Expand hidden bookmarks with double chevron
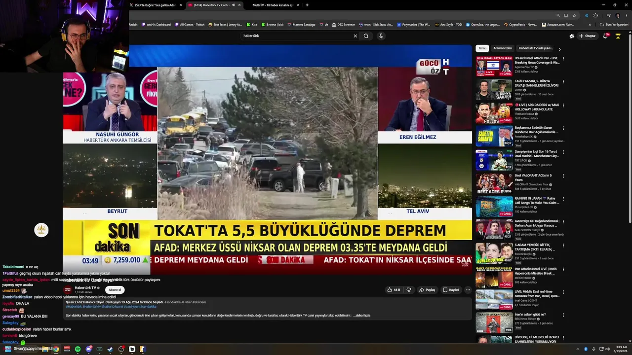Viewport: 632px width, 355px height. (x=590, y=25)
